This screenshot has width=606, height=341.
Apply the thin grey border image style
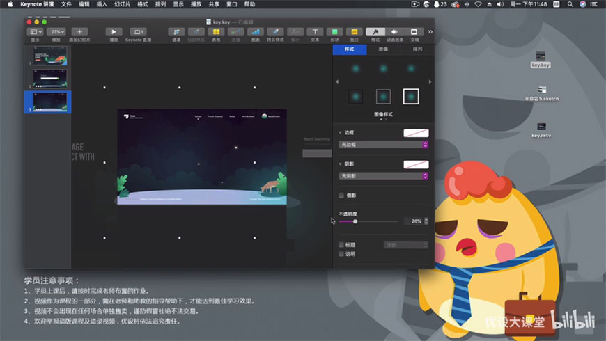point(383,97)
